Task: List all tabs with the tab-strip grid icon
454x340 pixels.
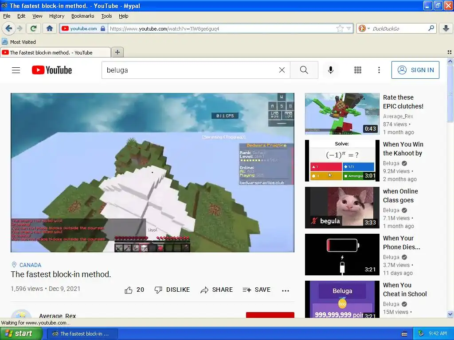Action: coord(450,52)
